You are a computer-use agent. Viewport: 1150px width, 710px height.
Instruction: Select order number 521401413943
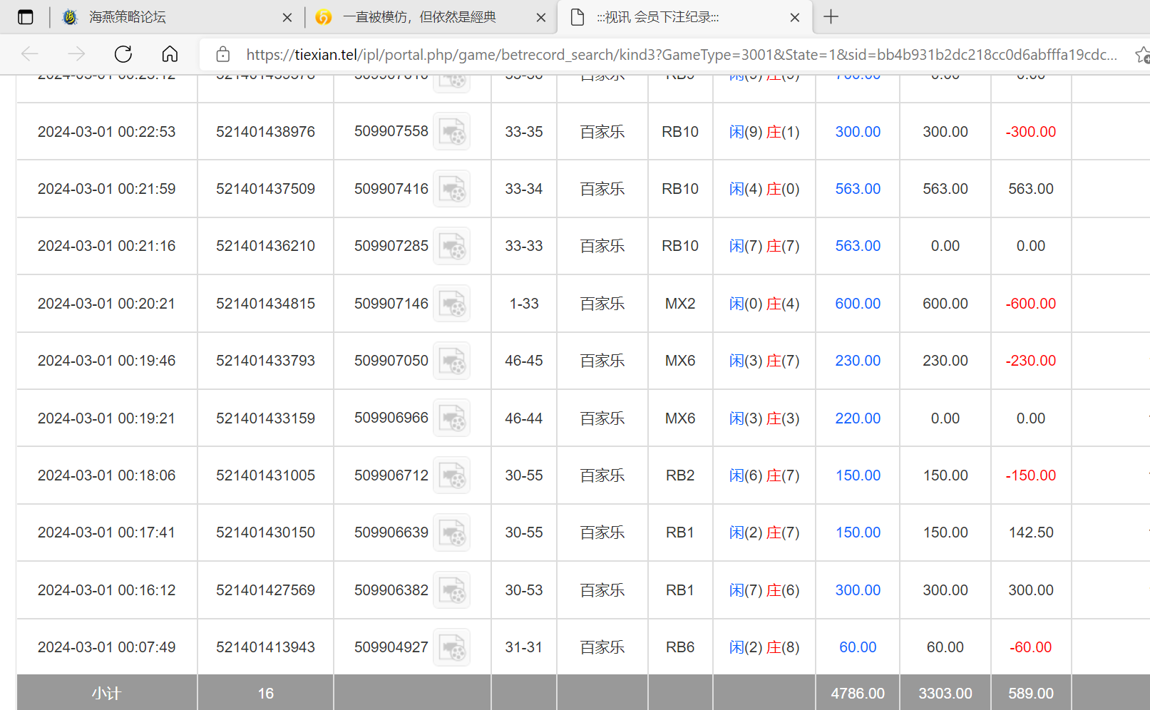(265, 647)
